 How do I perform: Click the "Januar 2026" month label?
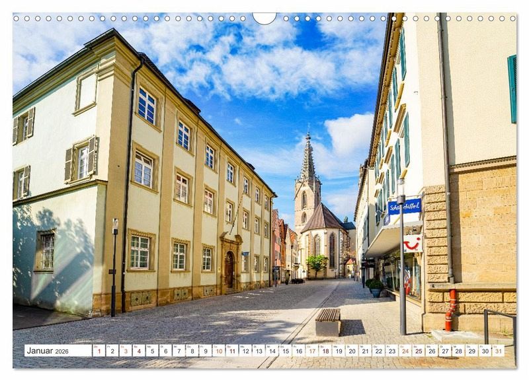[x=48, y=351]
